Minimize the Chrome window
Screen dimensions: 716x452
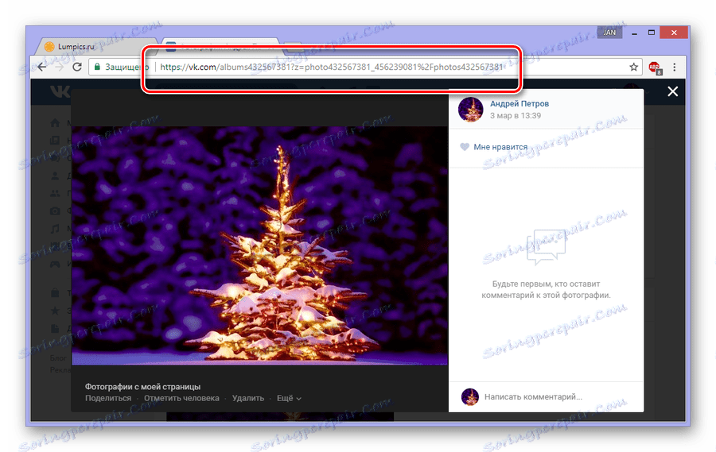pyautogui.click(x=634, y=33)
